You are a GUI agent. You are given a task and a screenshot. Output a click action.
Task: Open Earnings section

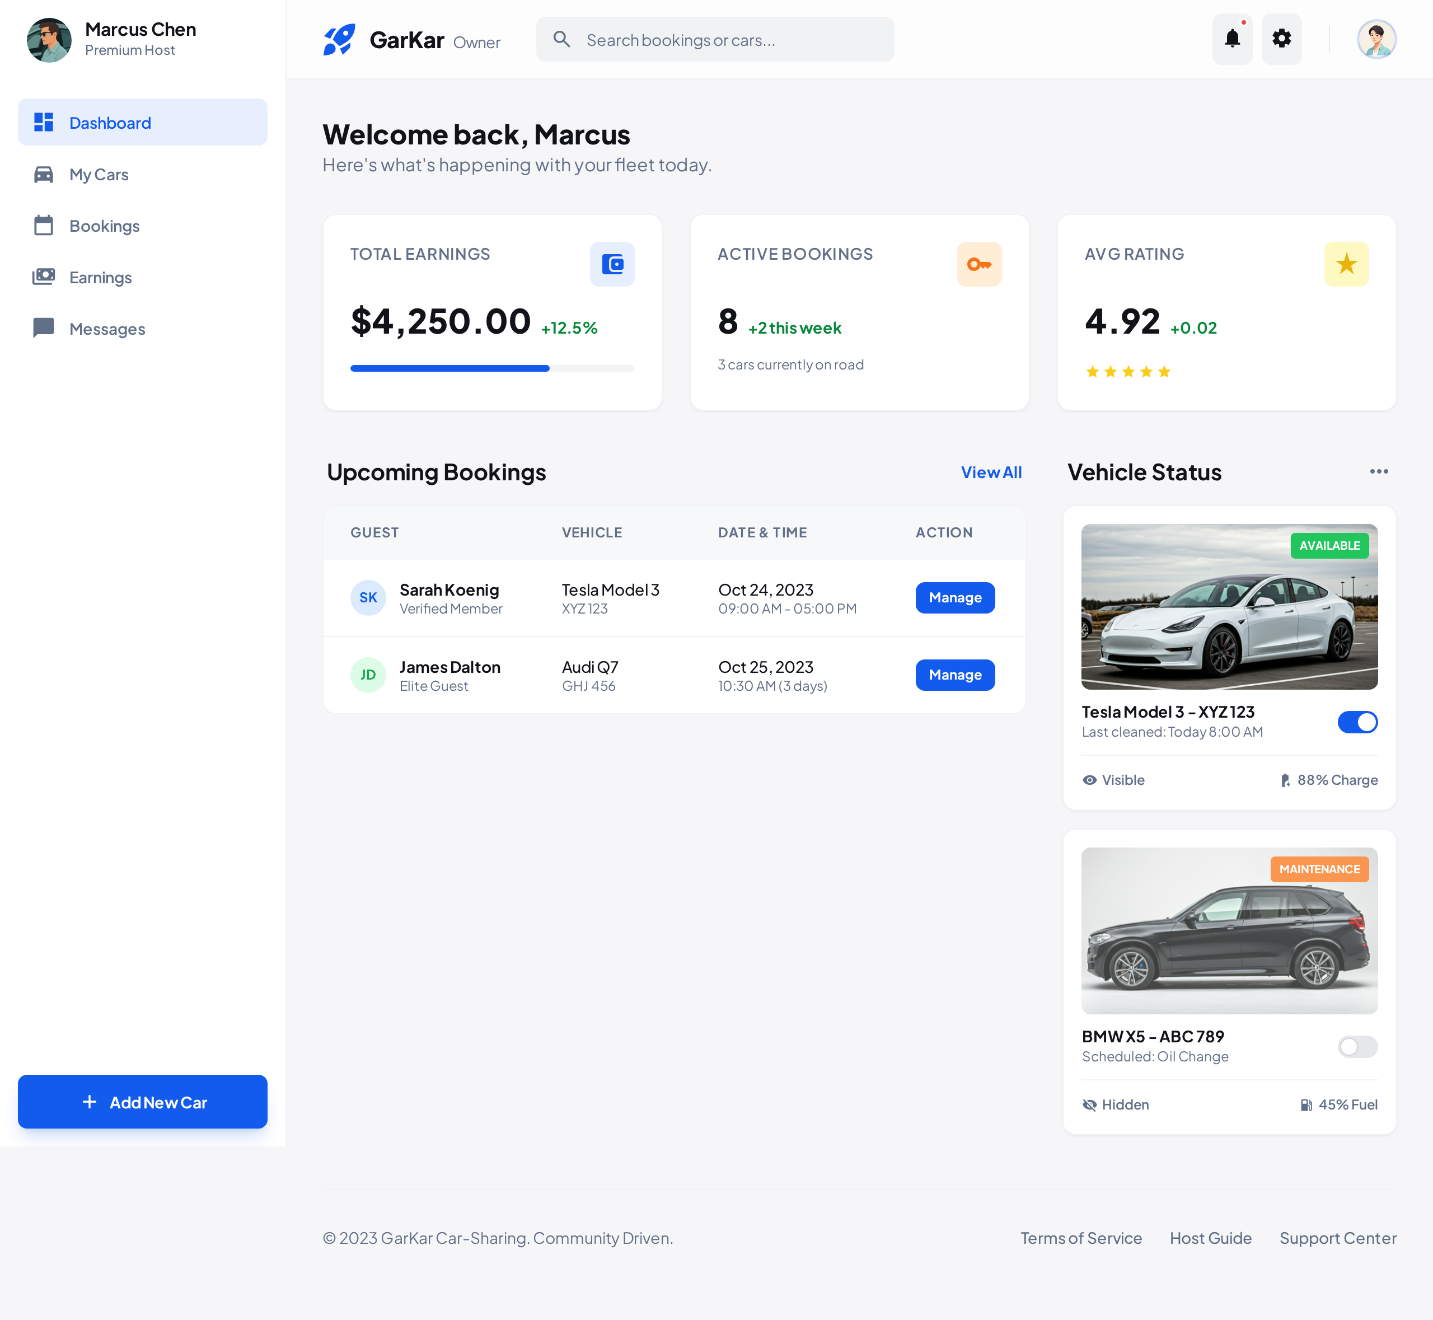click(x=143, y=277)
